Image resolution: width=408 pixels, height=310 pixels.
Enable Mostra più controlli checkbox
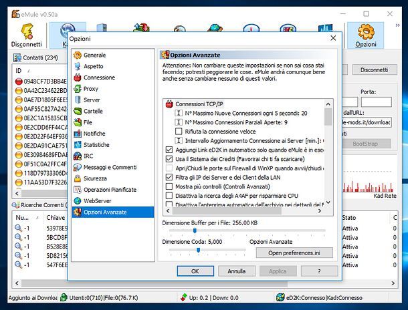(169, 186)
